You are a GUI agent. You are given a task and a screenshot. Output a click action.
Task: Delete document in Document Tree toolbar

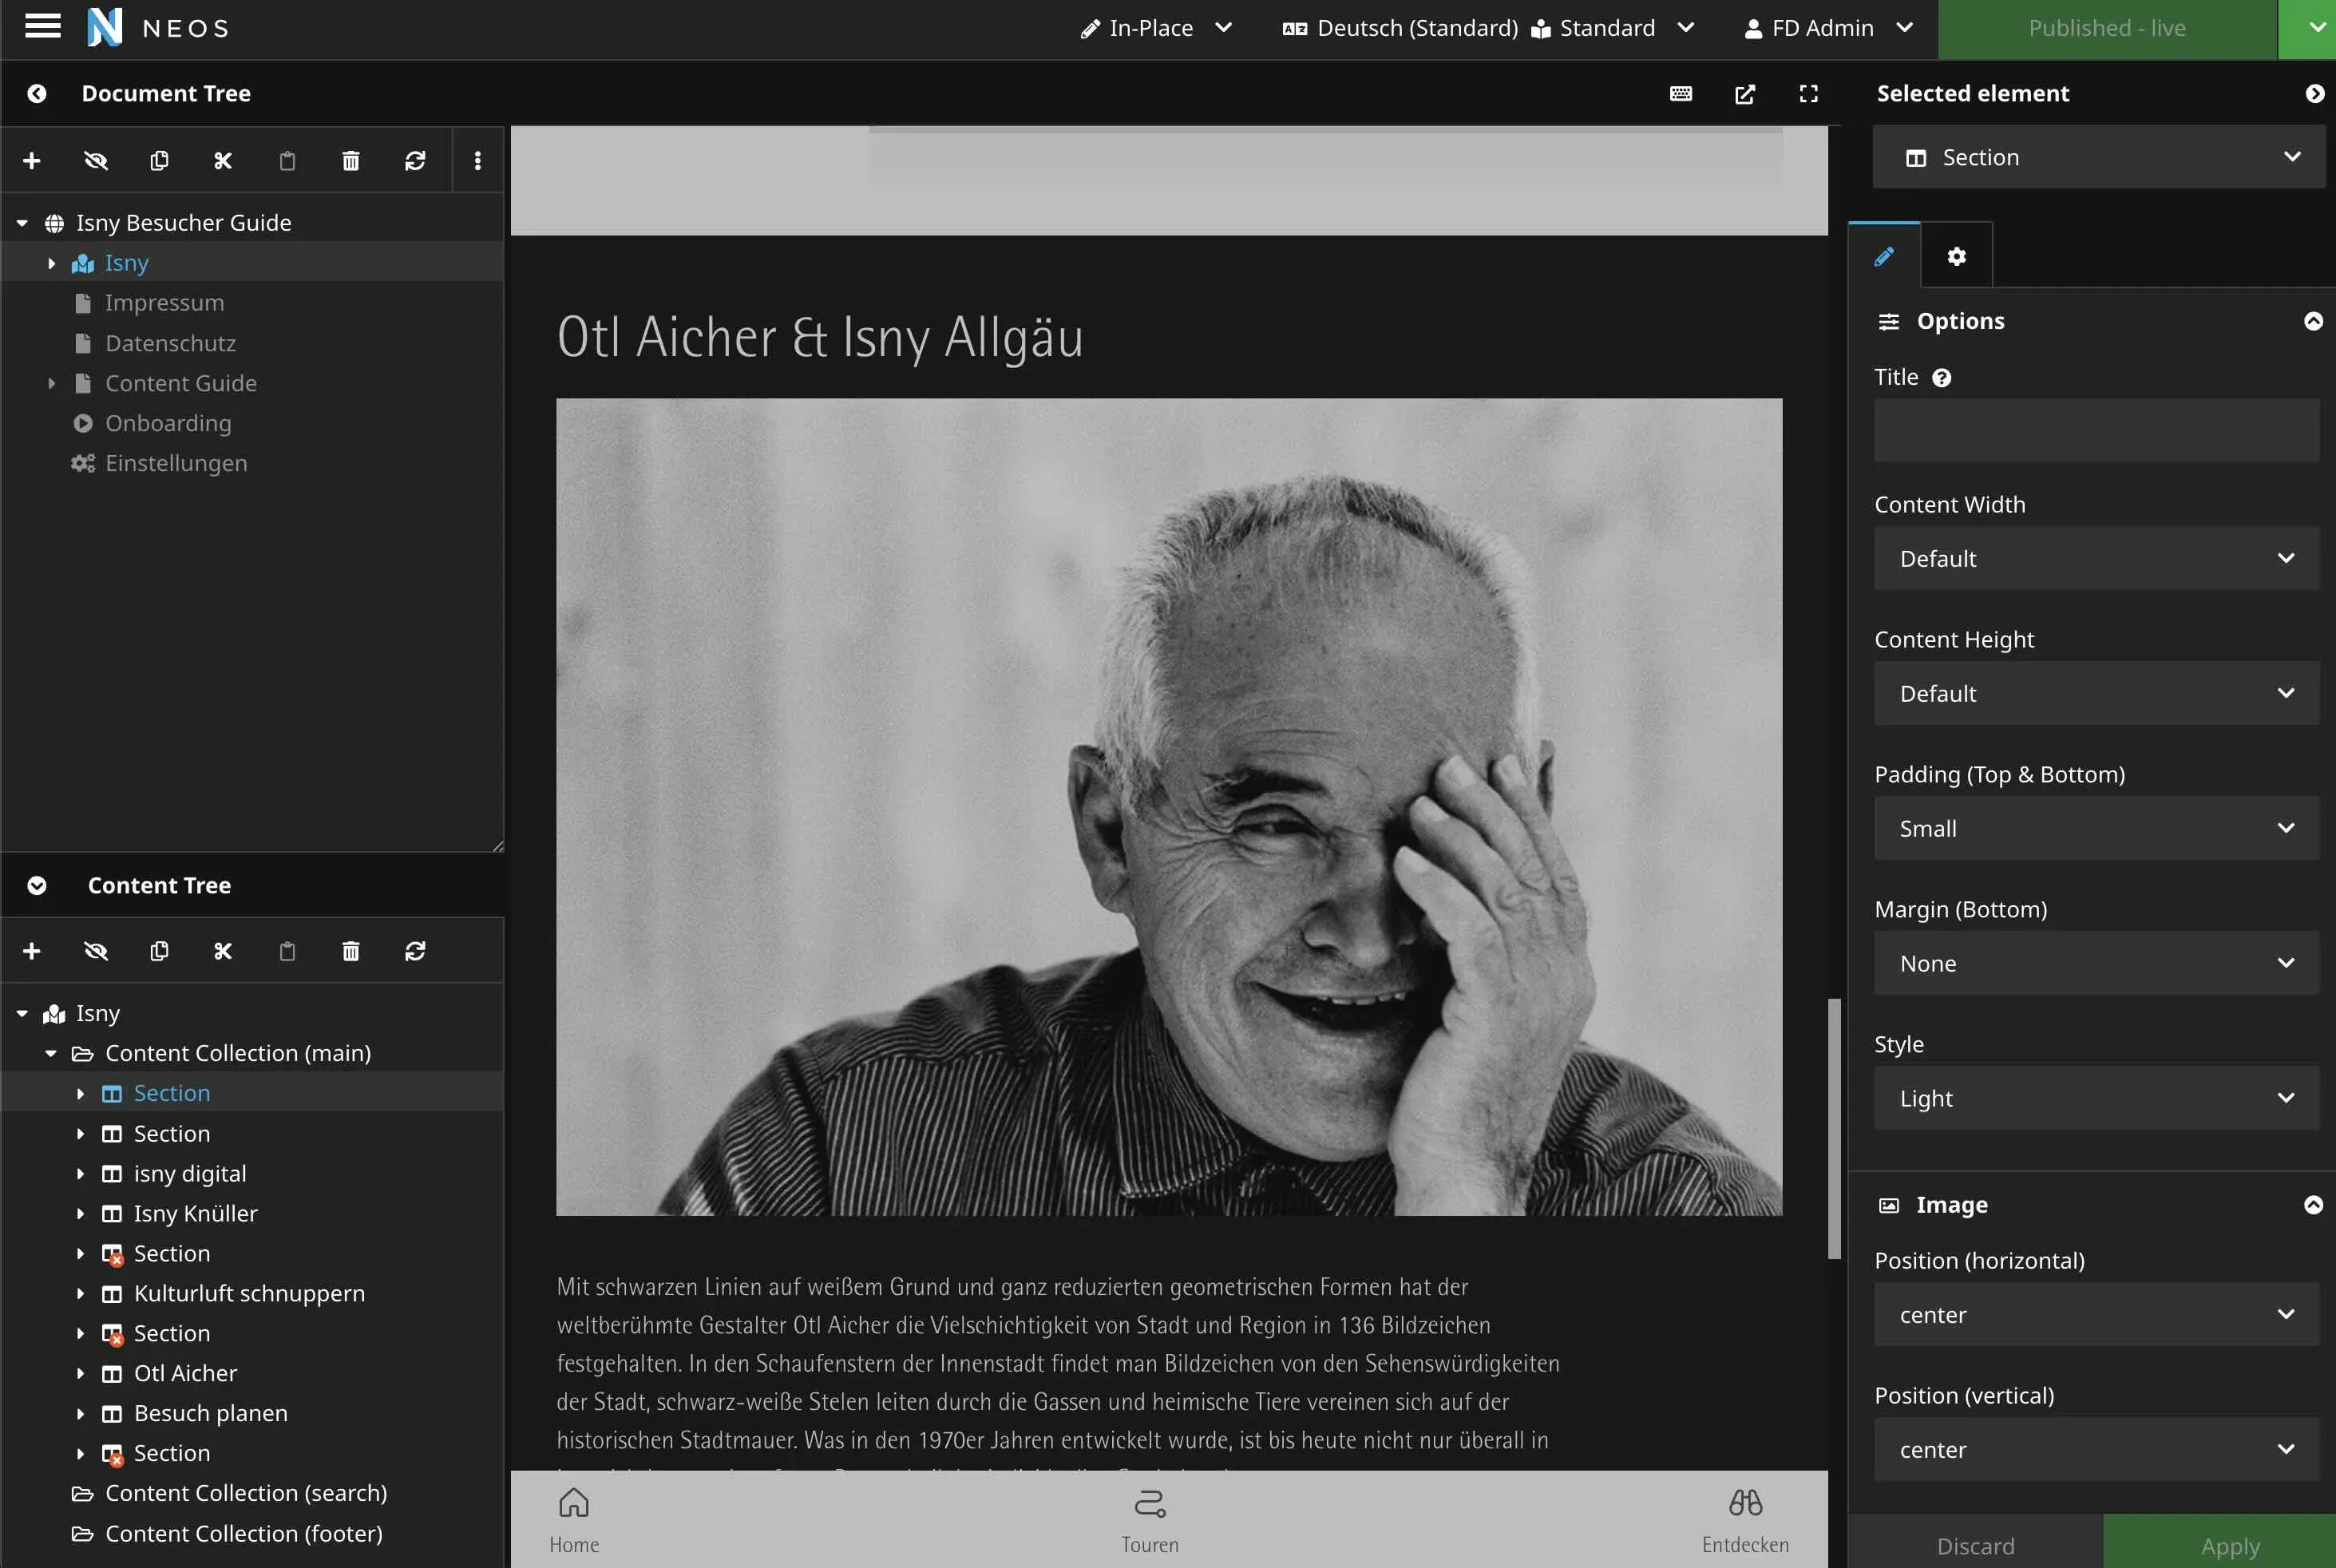pos(351,161)
